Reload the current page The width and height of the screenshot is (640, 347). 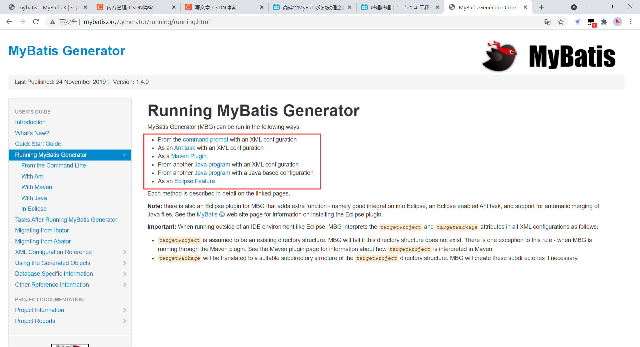[36, 22]
